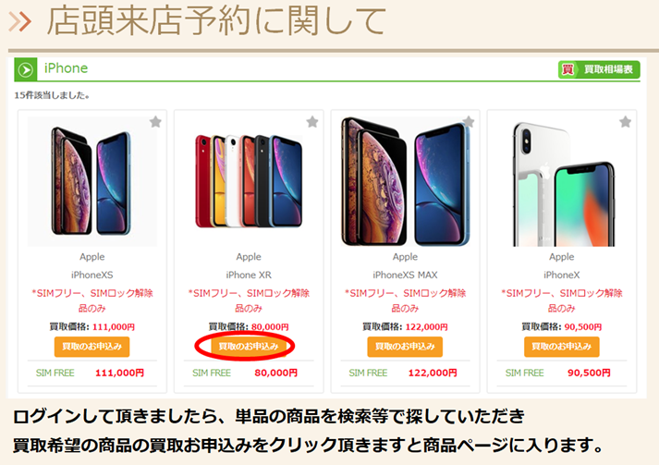Favorite the iPhoneXS with its star icon

(155, 122)
